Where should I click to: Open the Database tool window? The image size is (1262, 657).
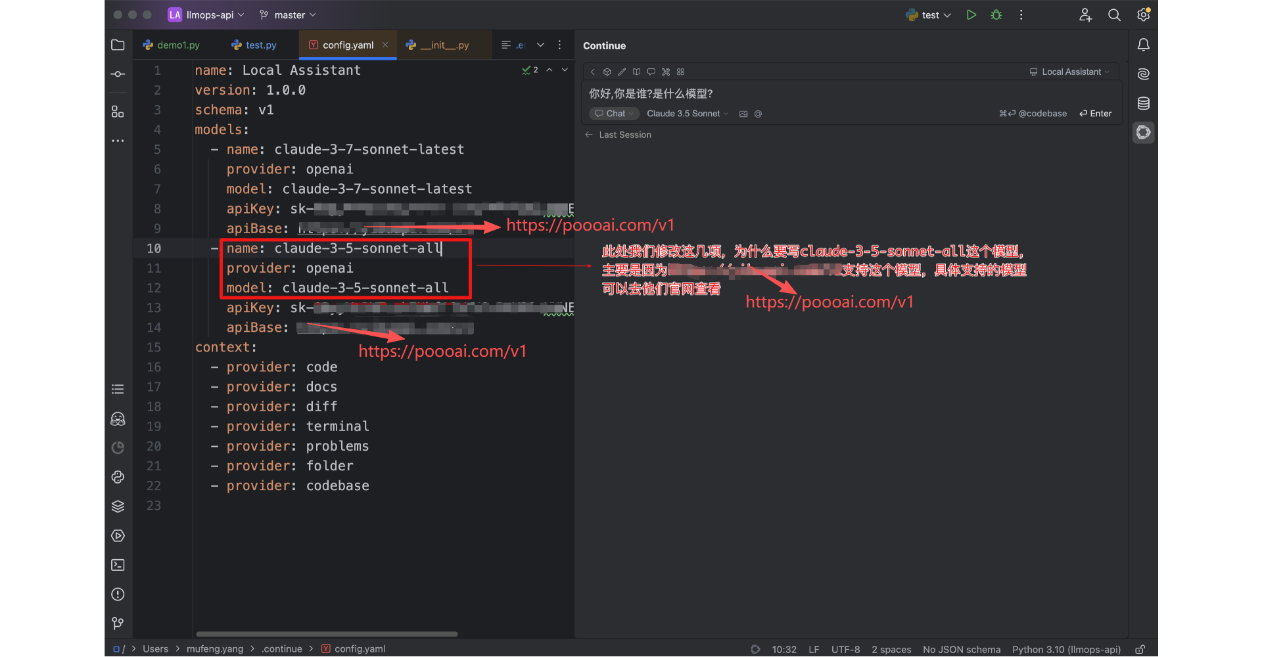(1143, 103)
